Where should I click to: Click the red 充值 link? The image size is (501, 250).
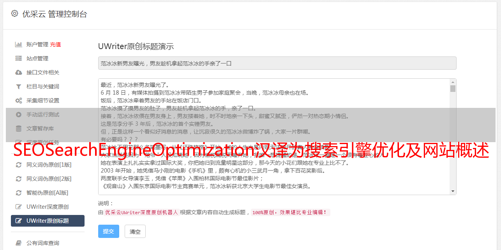pyautogui.click(x=55, y=44)
